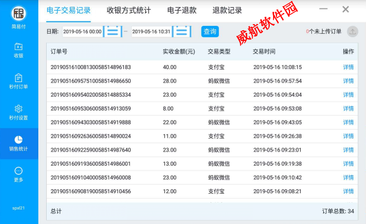The image size is (366, 224).
Task: Switch to 电子退款 tab
Action: (182, 11)
